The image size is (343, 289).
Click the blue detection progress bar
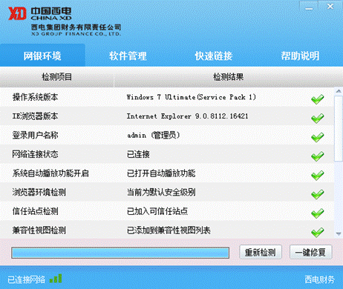pos(120,253)
